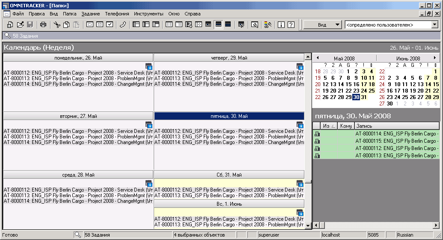Screen dimensions: 443x240
Task: Open the Вид menu in menu bar
Action: (54, 14)
